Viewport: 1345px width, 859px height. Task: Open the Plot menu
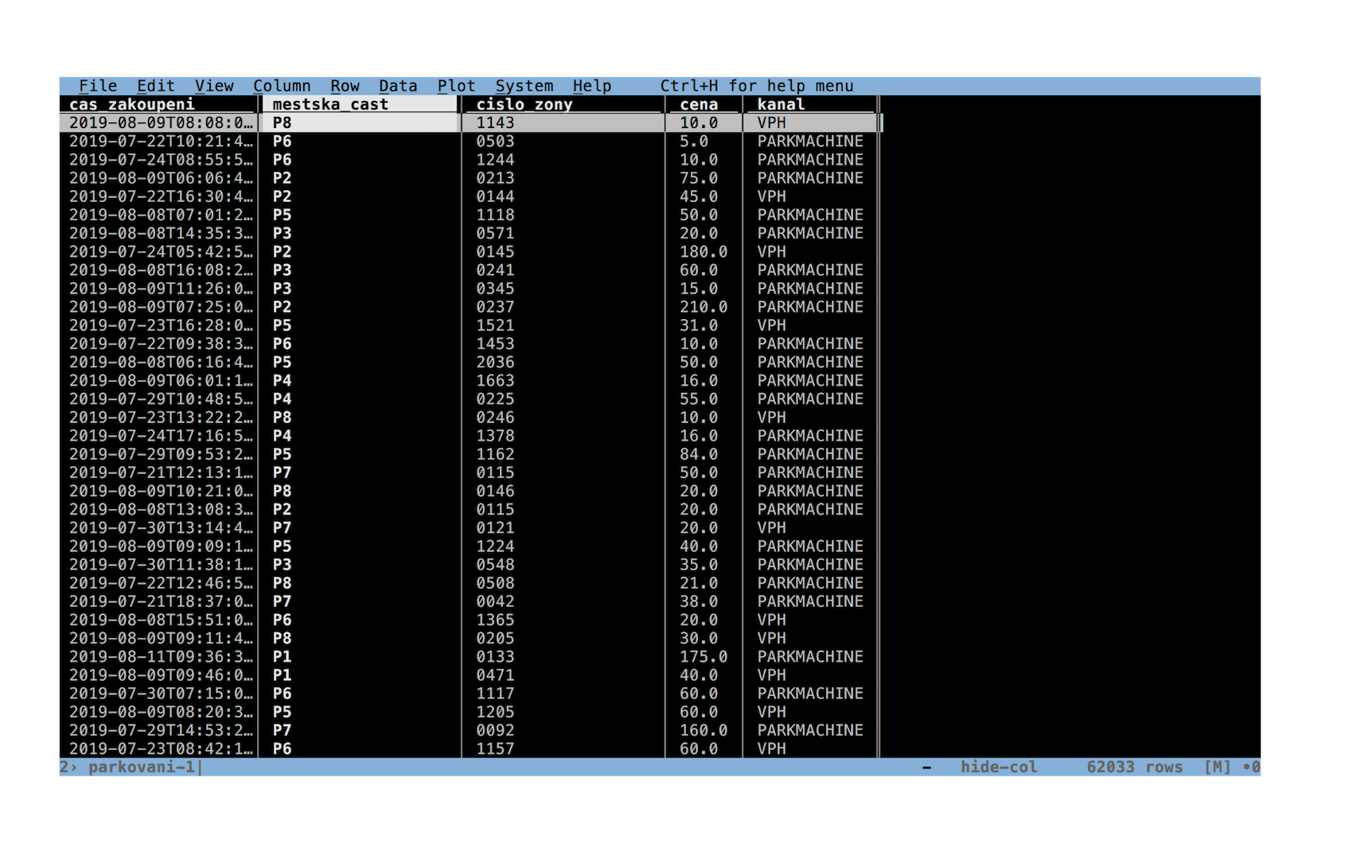click(457, 86)
